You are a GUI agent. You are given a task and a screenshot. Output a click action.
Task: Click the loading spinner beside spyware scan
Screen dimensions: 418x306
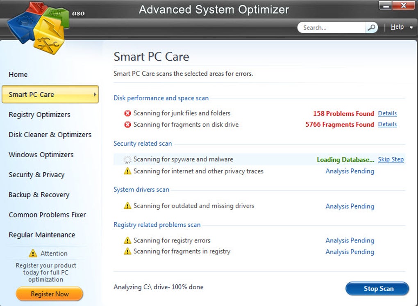click(x=127, y=160)
